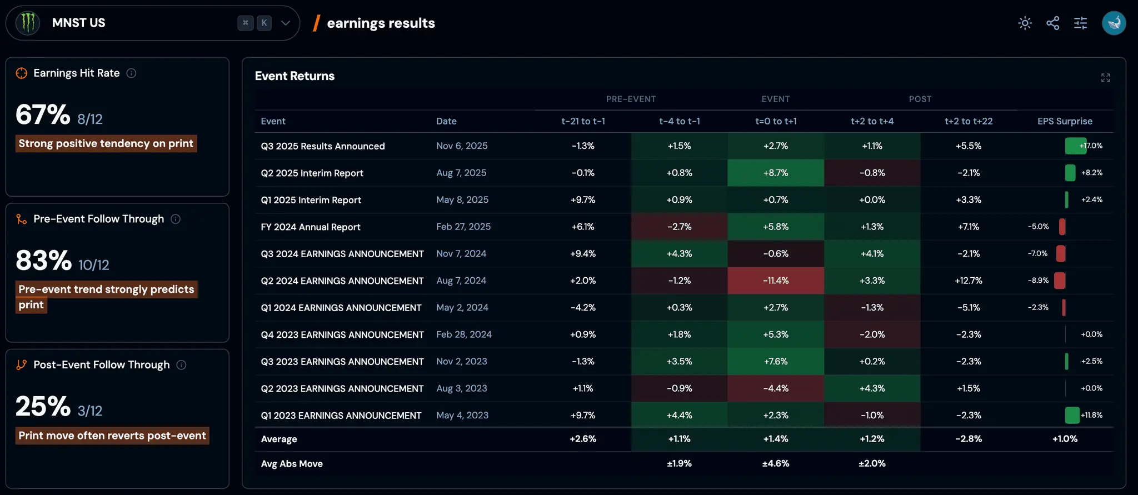Click the Earnings Hit Rate target icon
Viewport: 1138px width, 495px height.
[22, 73]
